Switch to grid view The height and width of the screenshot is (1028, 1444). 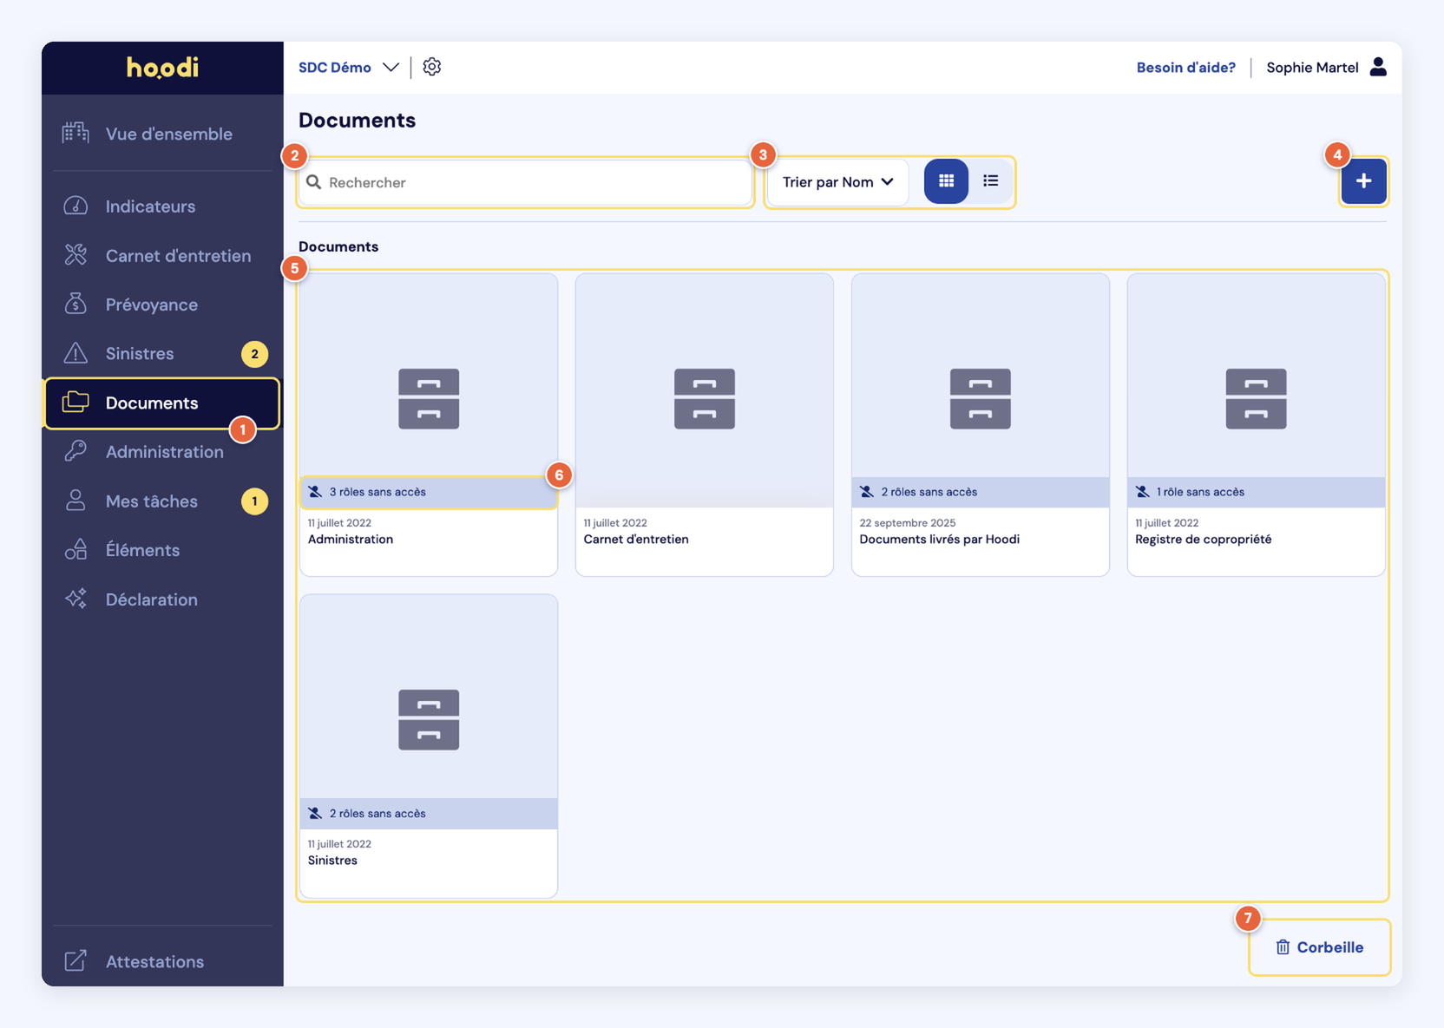[x=946, y=181]
